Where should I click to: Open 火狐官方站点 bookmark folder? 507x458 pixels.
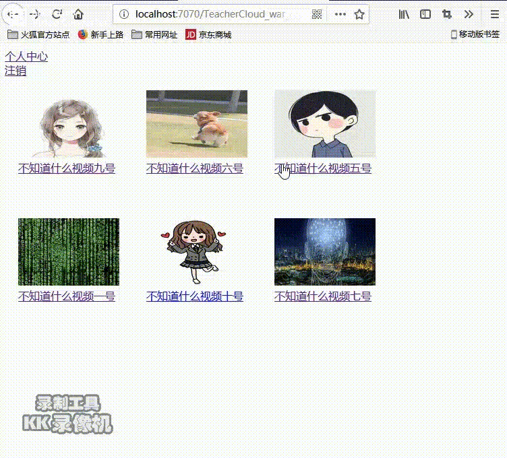tap(38, 34)
